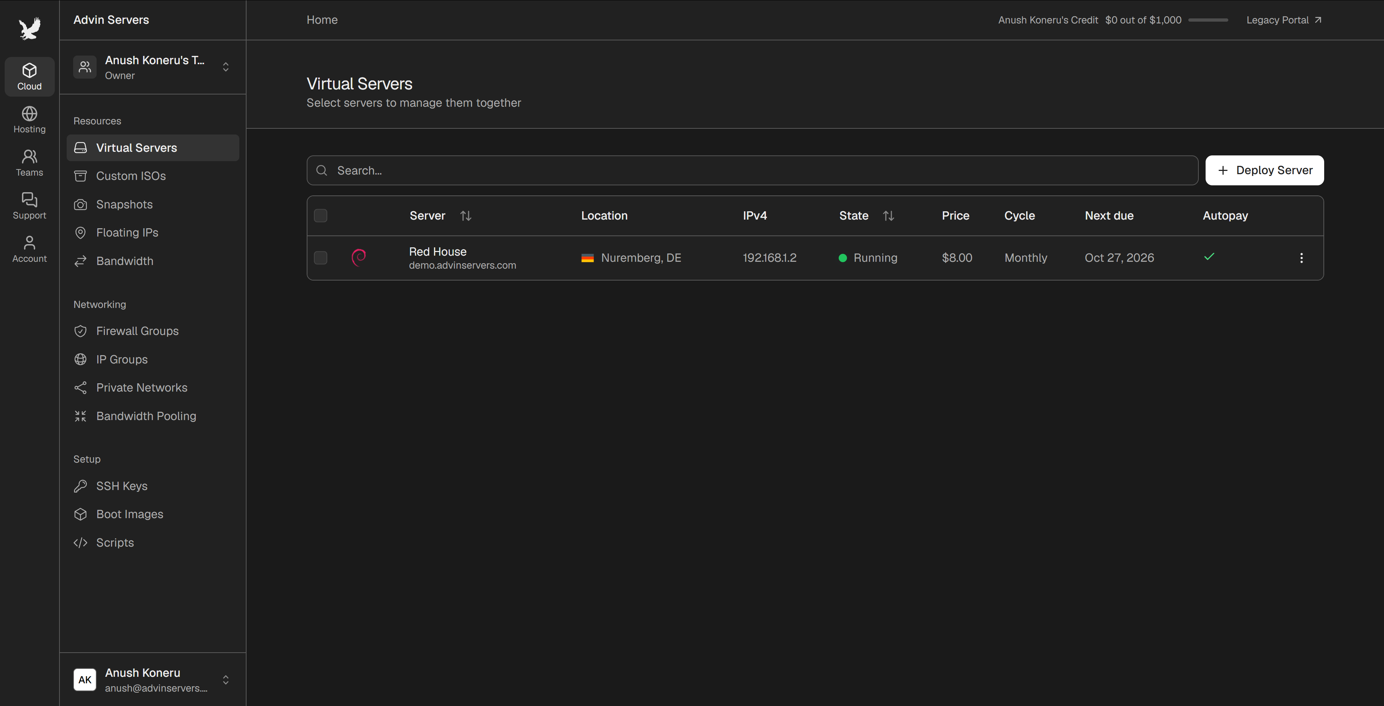Viewport: 1384px width, 706px height.
Task: Click the 192.168.1.2 IPv4 cell
Action: (769, 258)
